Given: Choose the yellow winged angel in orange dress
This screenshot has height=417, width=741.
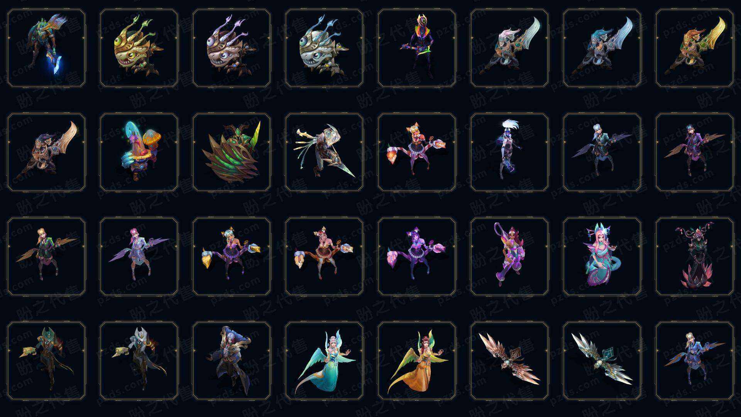Looking at the screenshot, I should click(x=417, y=361).
